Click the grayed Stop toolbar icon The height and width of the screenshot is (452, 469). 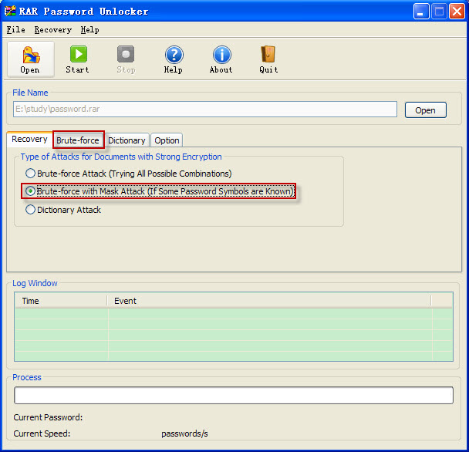tap(126, 59)
